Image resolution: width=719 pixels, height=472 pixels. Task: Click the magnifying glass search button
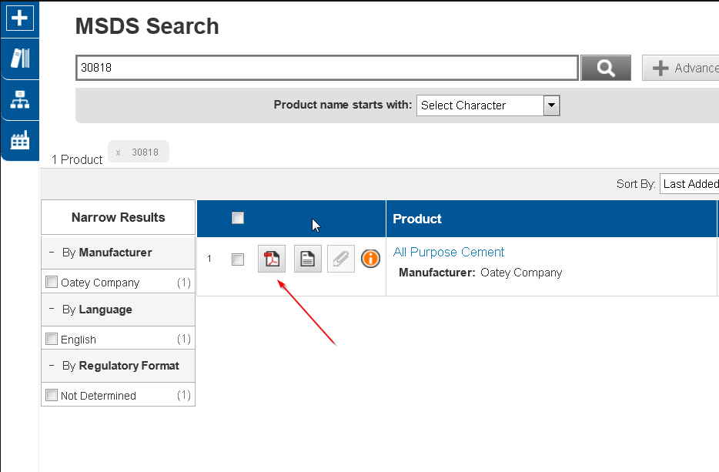click(x=606, y=68)
